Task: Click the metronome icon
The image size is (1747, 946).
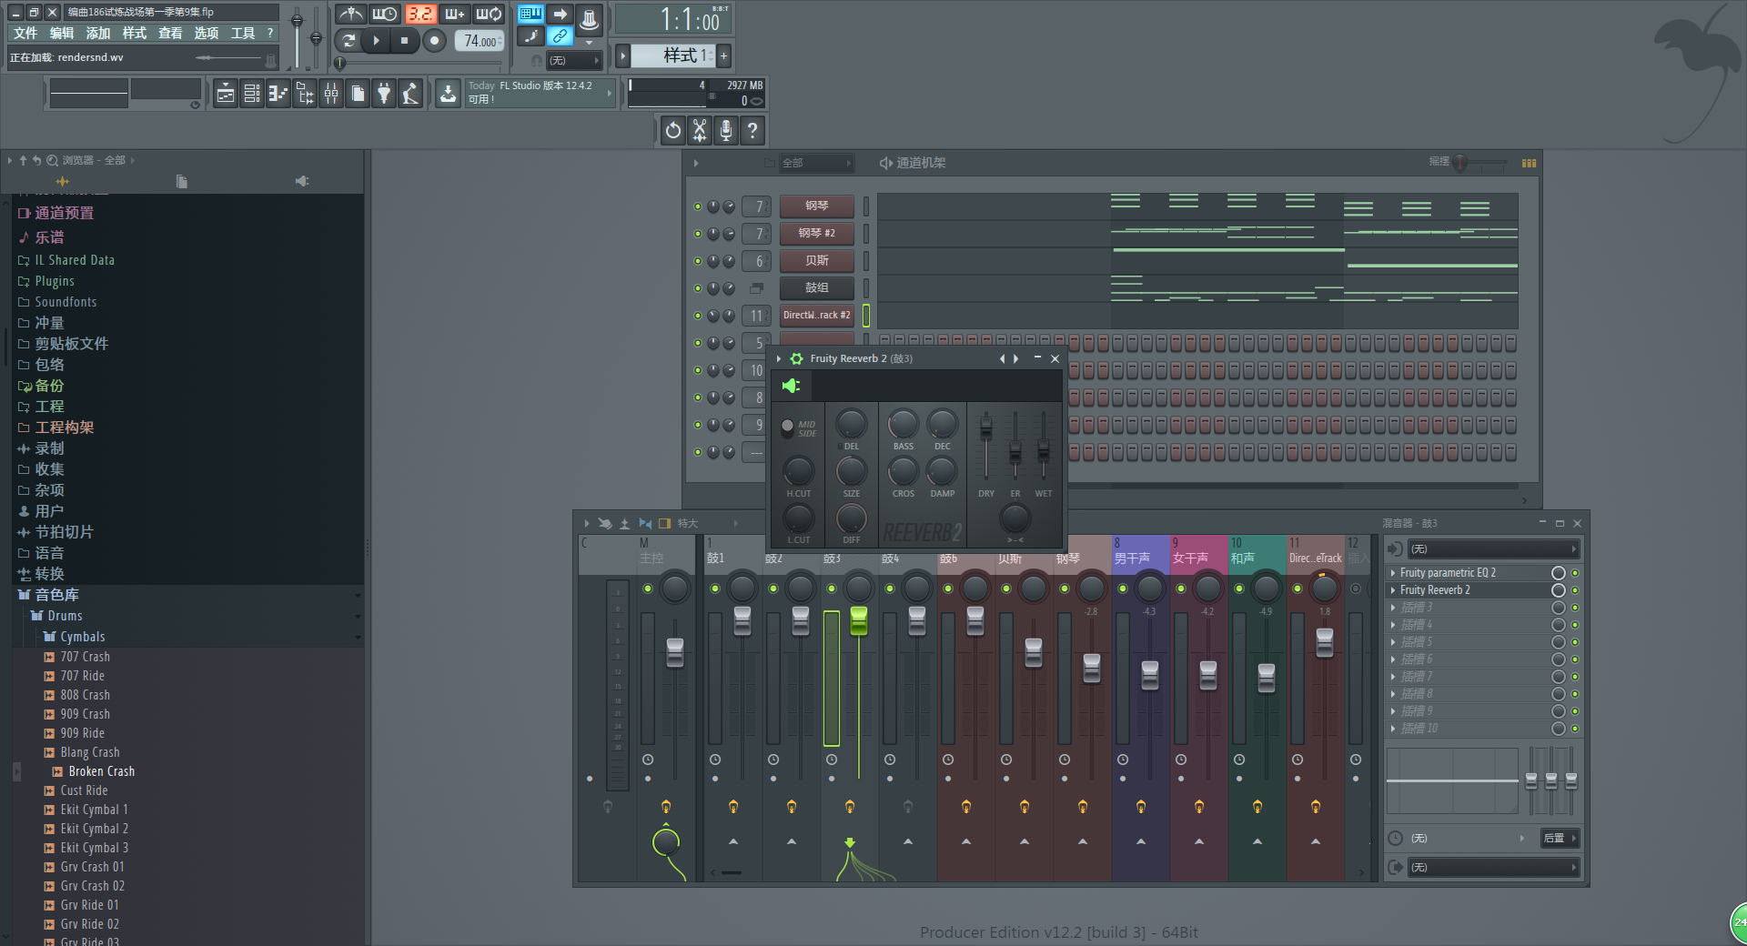Action: pyautogui.click(x=350, y=14)
